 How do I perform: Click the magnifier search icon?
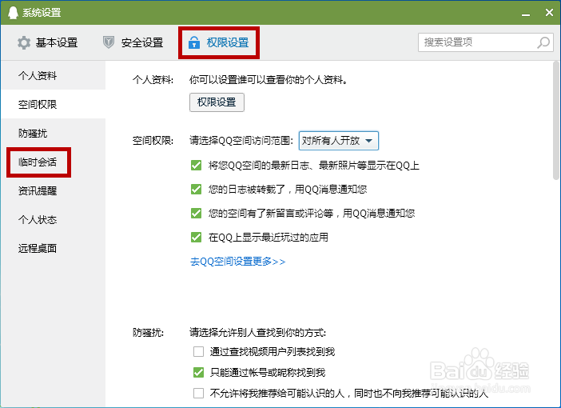[543, 42]
